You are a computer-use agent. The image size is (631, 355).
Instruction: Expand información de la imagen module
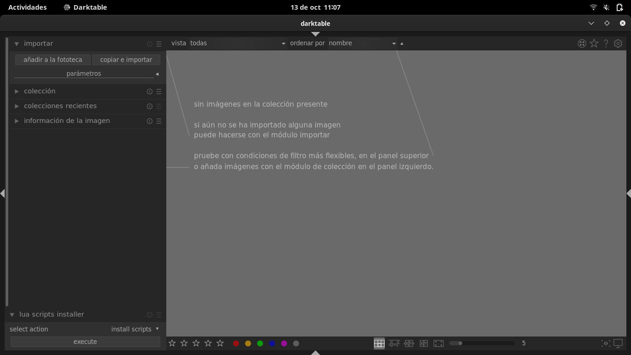17,121
